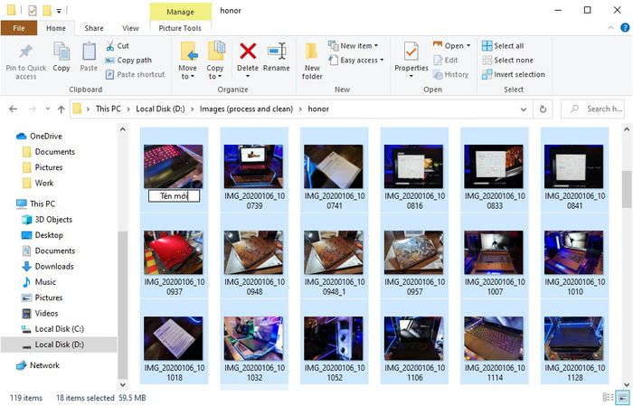Open Music folder in sidebar

click(39, 282)
